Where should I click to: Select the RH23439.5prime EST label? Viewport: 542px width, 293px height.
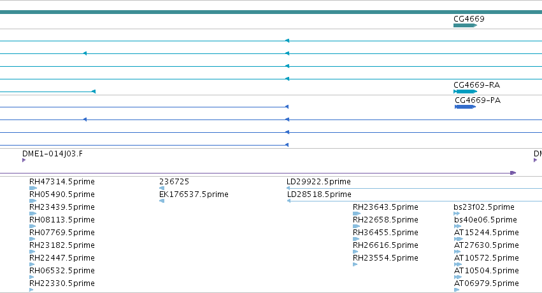point(62,207)
